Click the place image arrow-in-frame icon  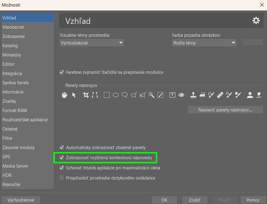click(172, 95)
